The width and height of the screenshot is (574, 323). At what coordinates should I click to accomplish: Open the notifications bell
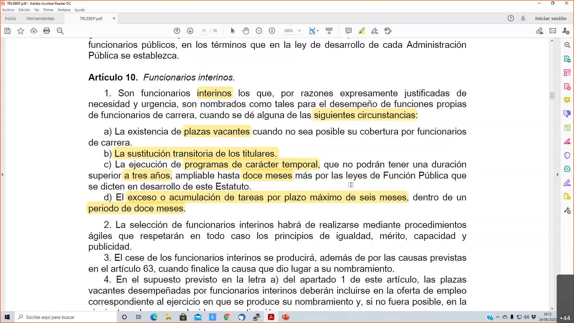point(523,18)
